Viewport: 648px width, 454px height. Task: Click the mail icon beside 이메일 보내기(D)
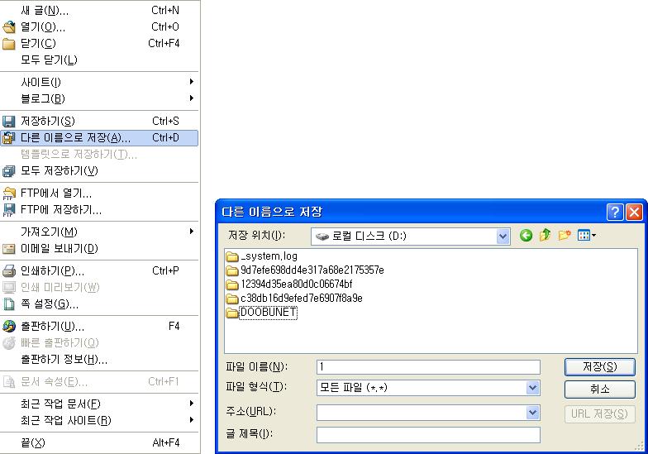[x=8, y=249]
